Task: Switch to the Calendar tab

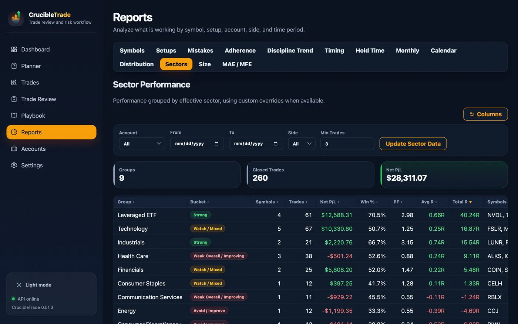Action: (x=444, y=50)
